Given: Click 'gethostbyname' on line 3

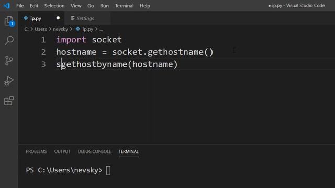Looking at the screenshot, I should point(94,65).
